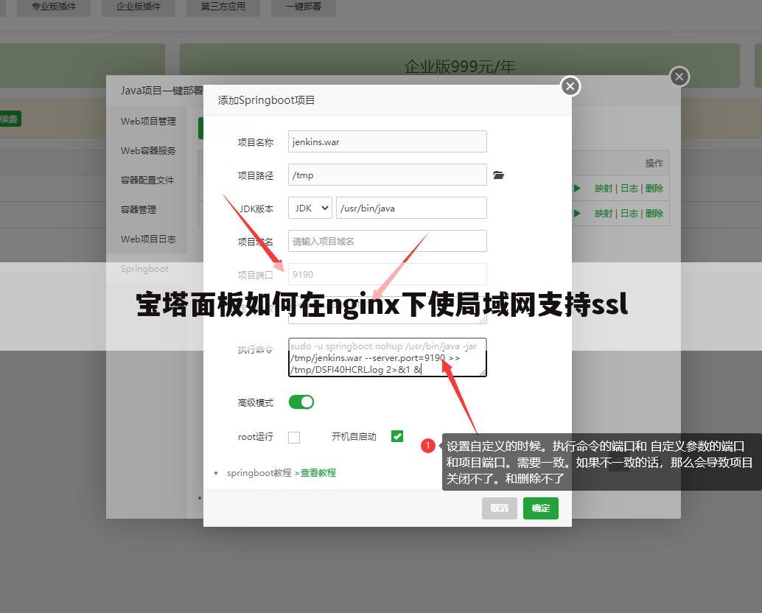The image size is (762, 613).
Task: Select Web项目日志 in the sidebar
Action: pyautogui.click(x=148, y=239)
